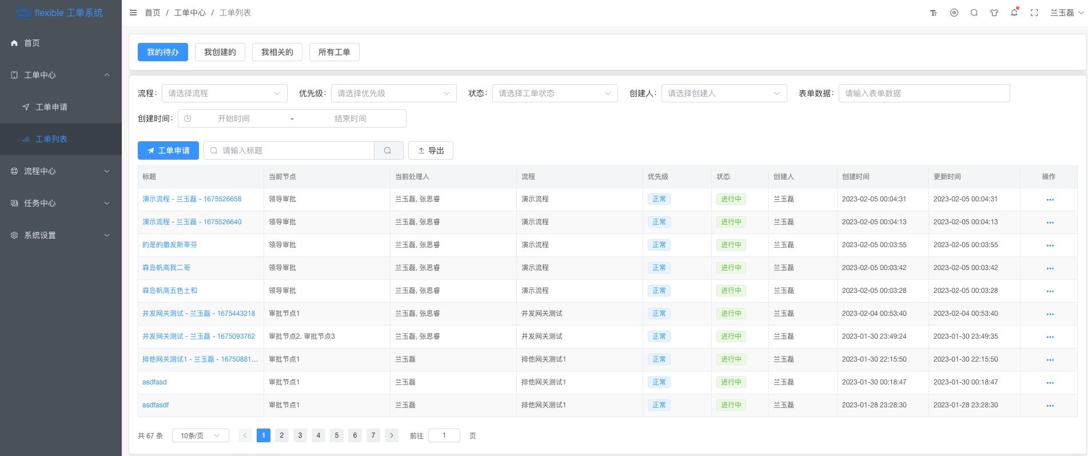Go to page 2
The image size is (1088, 456).
282,435
